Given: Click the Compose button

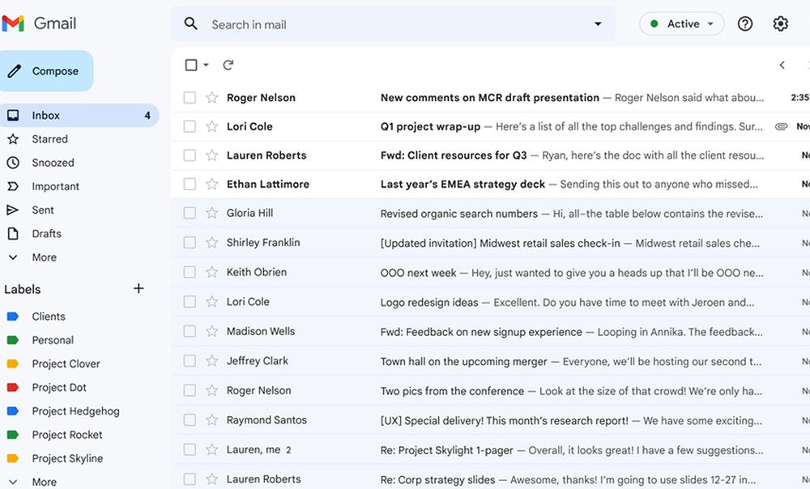Looking at the screenshot, I should click(x=47, y=70).
